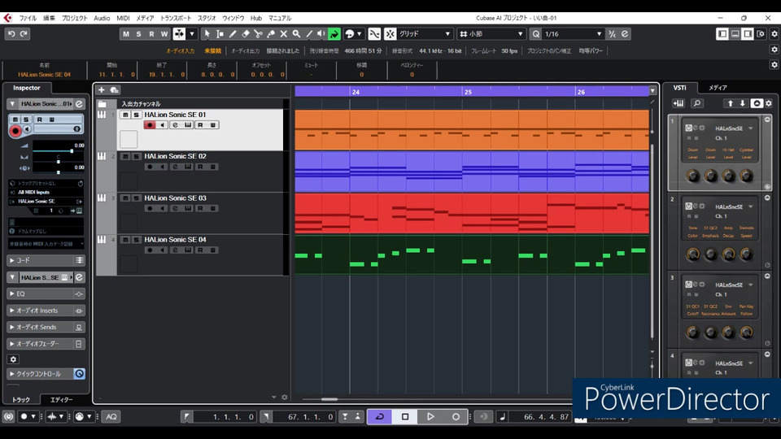Select the Line tool
Screen dimensions: 781x439
point(309,34)
